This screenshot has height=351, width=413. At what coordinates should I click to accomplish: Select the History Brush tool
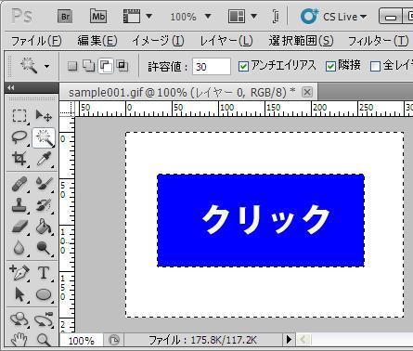[x=44, y=205]
